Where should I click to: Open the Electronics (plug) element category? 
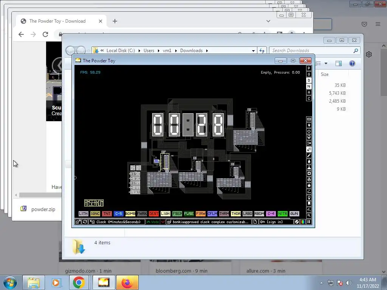309,125
